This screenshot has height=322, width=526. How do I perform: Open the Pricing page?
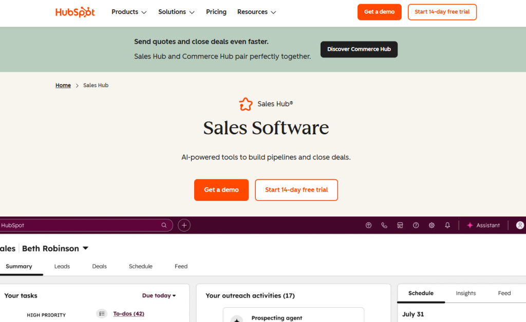[x=216, y=12]
